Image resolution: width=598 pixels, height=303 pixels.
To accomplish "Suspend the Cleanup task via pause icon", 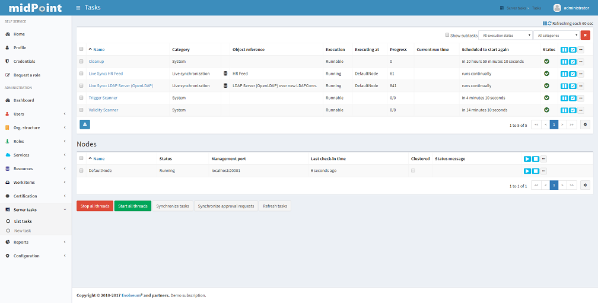I will [564, 62].
